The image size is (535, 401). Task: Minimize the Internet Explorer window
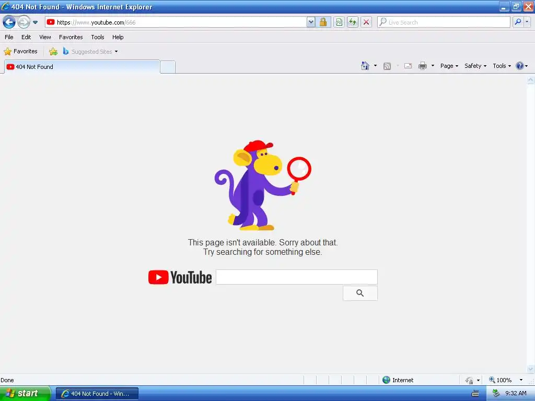pos(504,7)
